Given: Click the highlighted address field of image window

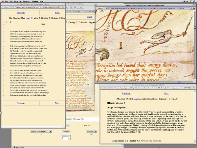Looking at the screenshot, I should click(148, 8).
